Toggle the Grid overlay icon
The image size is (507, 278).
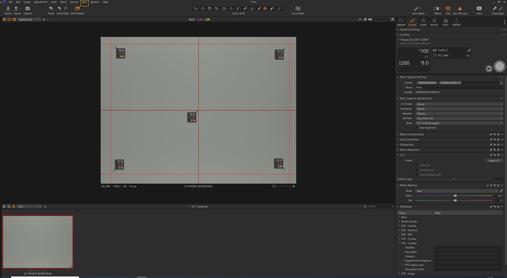click(x=448, y=9)
